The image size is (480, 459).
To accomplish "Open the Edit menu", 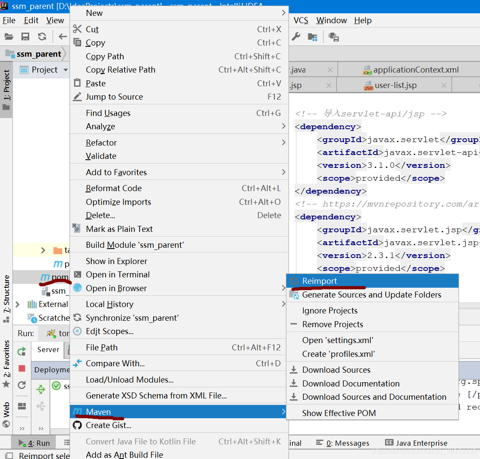I will (x=31, y=21).
